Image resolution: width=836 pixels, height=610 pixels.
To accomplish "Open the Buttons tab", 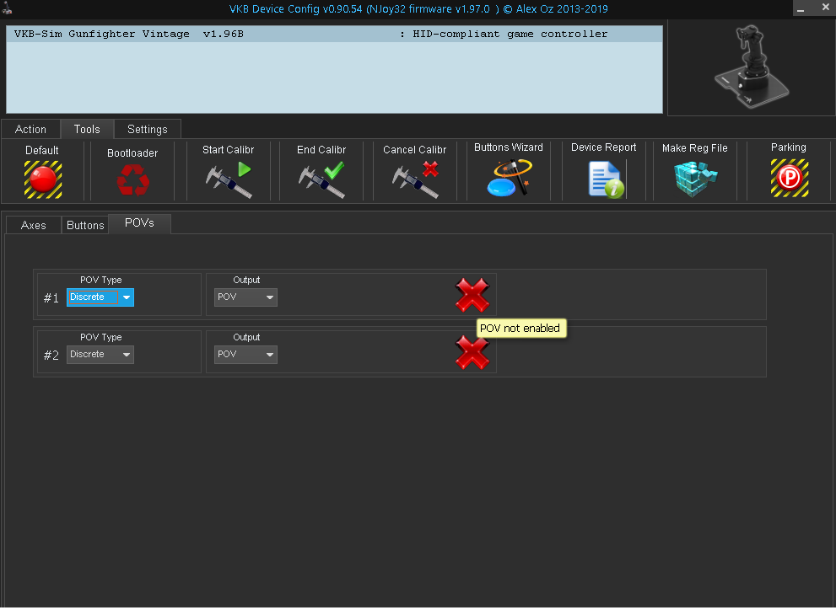I will [x=85, y=225].
